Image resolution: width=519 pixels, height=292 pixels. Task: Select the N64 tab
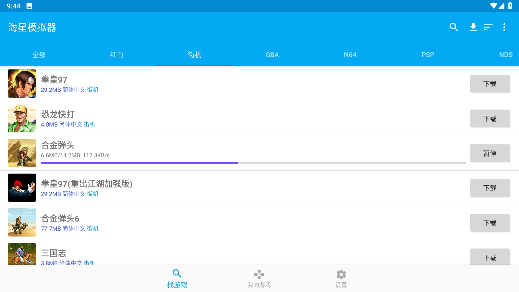tap(350, 55)
